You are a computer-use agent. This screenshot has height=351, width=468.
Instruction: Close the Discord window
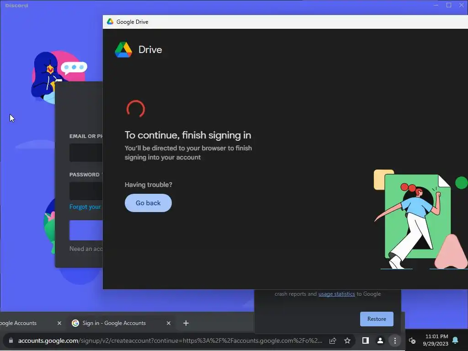tap(462, 5)
